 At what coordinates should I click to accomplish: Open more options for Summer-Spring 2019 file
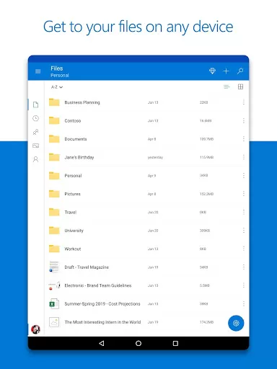(244, 303)
